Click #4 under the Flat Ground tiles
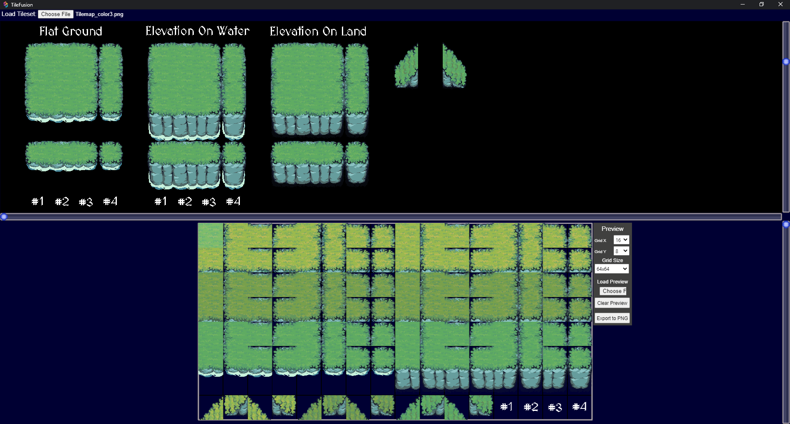790x424 pixels. tap(110, 201)
